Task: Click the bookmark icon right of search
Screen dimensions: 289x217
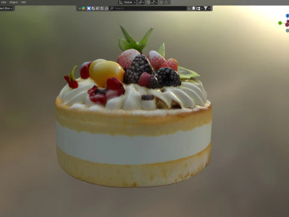Action: 194,8
